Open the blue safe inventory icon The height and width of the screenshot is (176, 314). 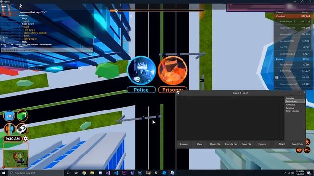(x=9, y=116)
